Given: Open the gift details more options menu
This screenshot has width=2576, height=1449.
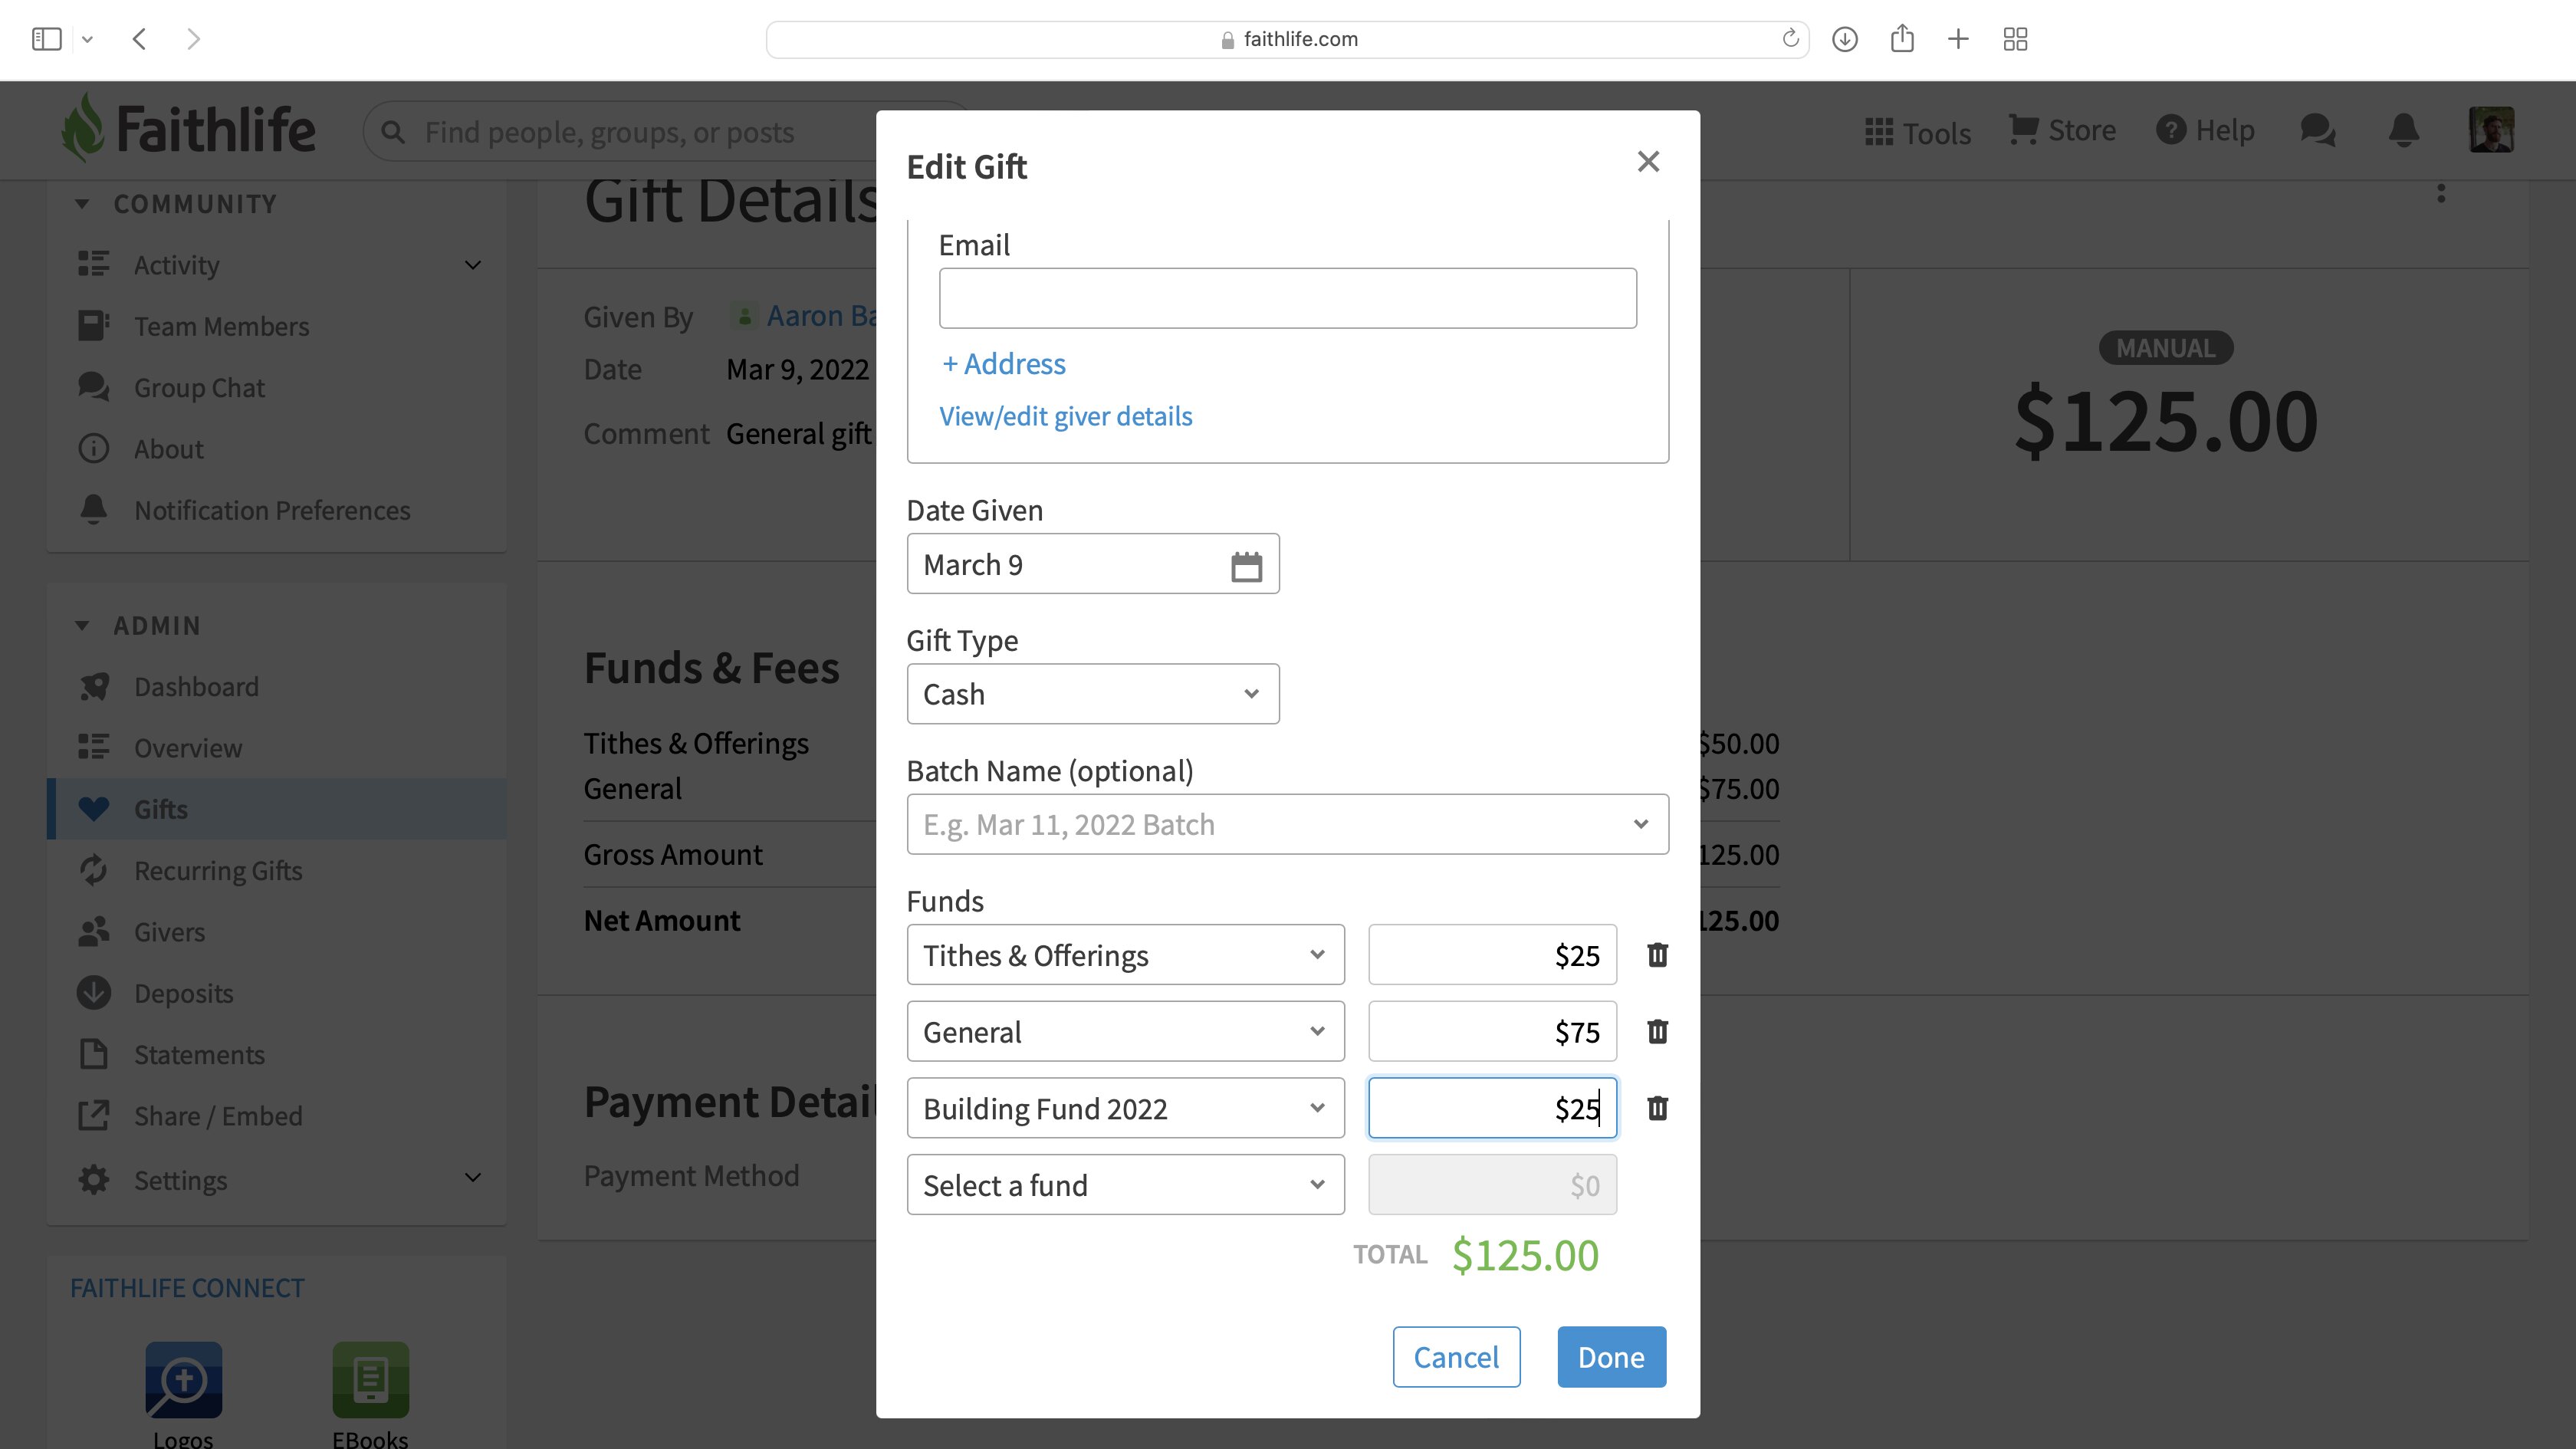Looking at the screenshot, I should coord(2441,192).
